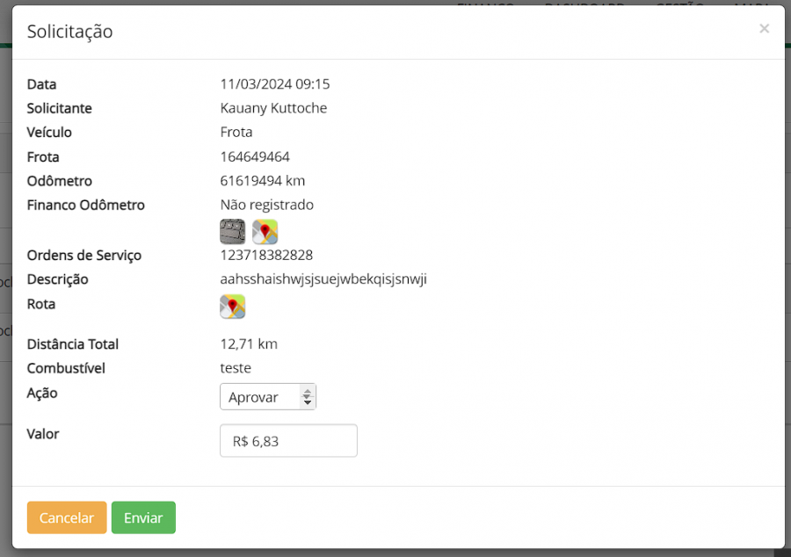Close the Solicitação dialog with X

pos(764,29)
